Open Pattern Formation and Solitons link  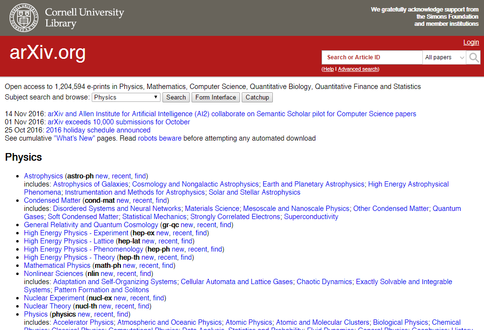[102, 290]
